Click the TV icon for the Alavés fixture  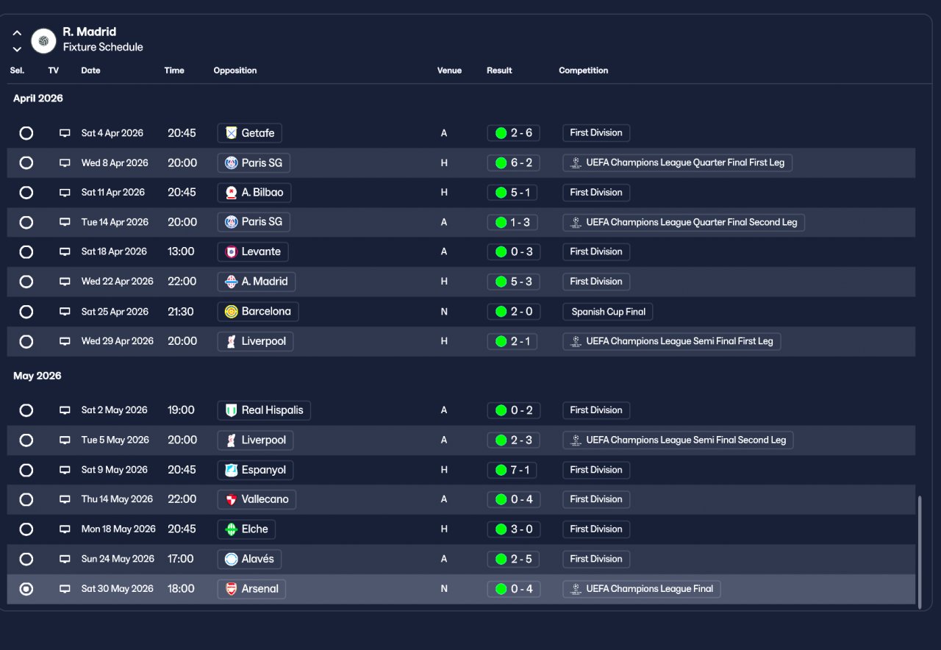coord(65,559)
